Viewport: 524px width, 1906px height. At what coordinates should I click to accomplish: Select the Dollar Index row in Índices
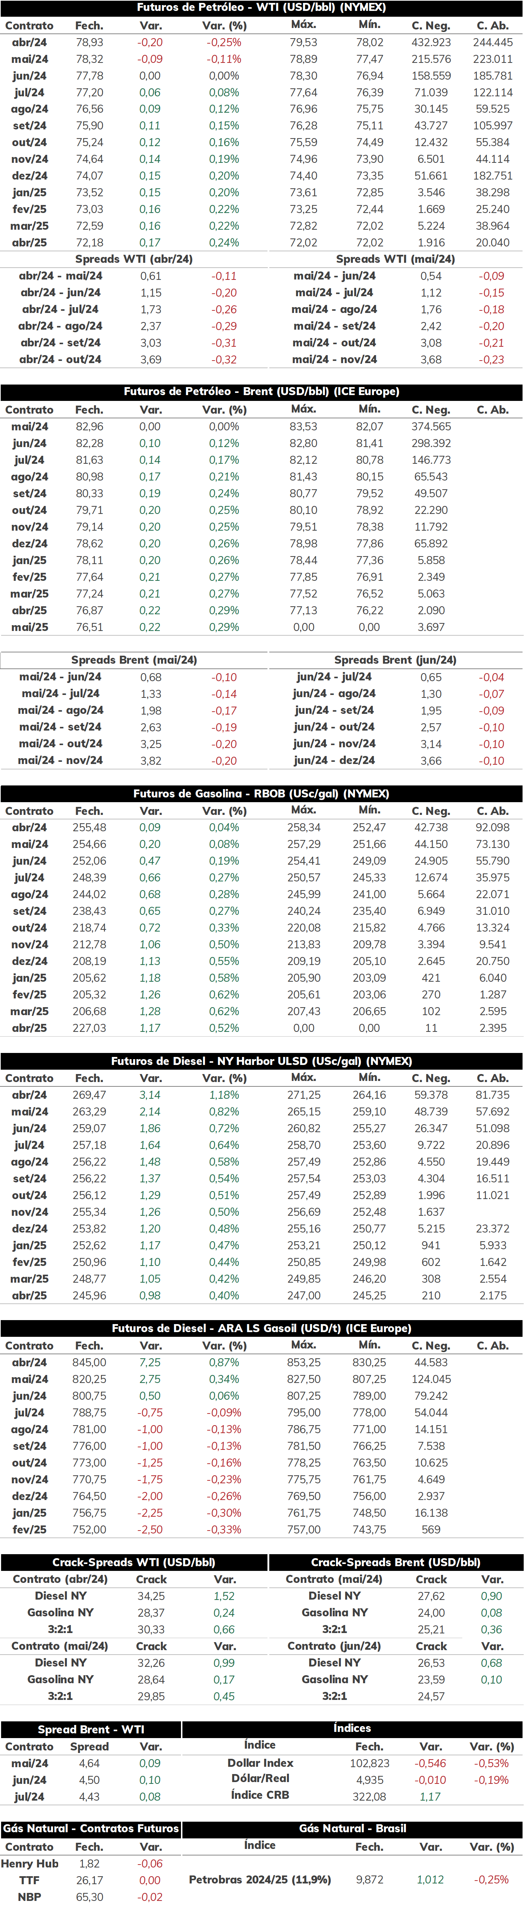click(352, 1763)
